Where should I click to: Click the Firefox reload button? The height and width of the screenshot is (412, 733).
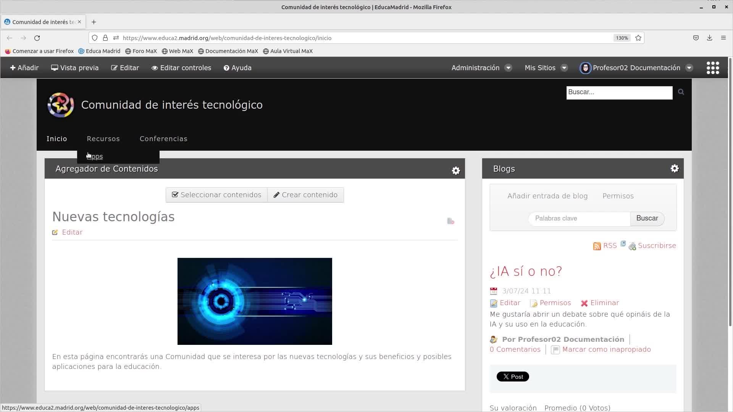pos(37,38)
